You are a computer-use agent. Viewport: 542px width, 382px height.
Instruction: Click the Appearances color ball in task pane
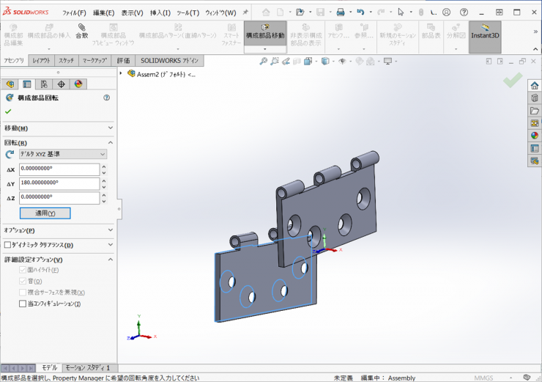tap(534, 136)
